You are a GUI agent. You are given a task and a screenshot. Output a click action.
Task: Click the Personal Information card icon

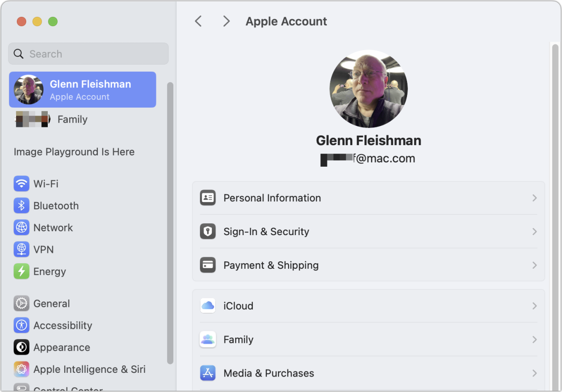click(207, 198)
